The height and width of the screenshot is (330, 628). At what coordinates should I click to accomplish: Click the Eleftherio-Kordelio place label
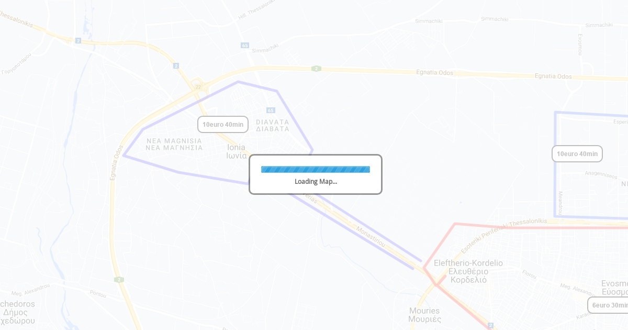tap(468, 271)
